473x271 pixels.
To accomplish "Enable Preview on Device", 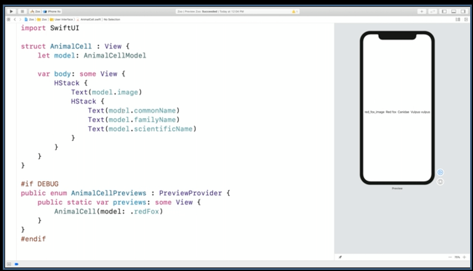I will [x=440, y=182].
